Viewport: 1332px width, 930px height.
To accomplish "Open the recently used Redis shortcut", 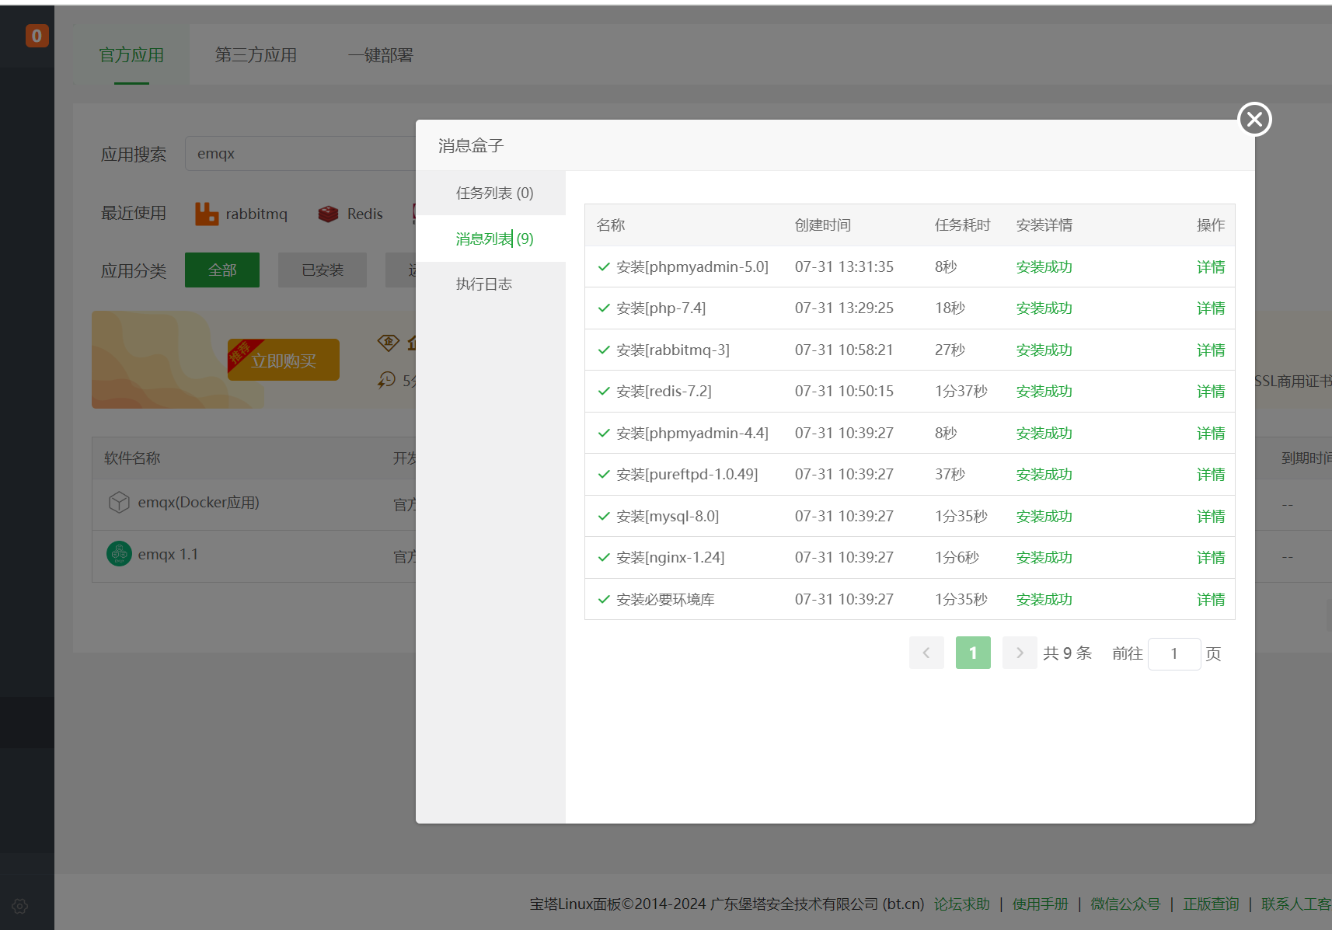I will [x=350, y=214].
